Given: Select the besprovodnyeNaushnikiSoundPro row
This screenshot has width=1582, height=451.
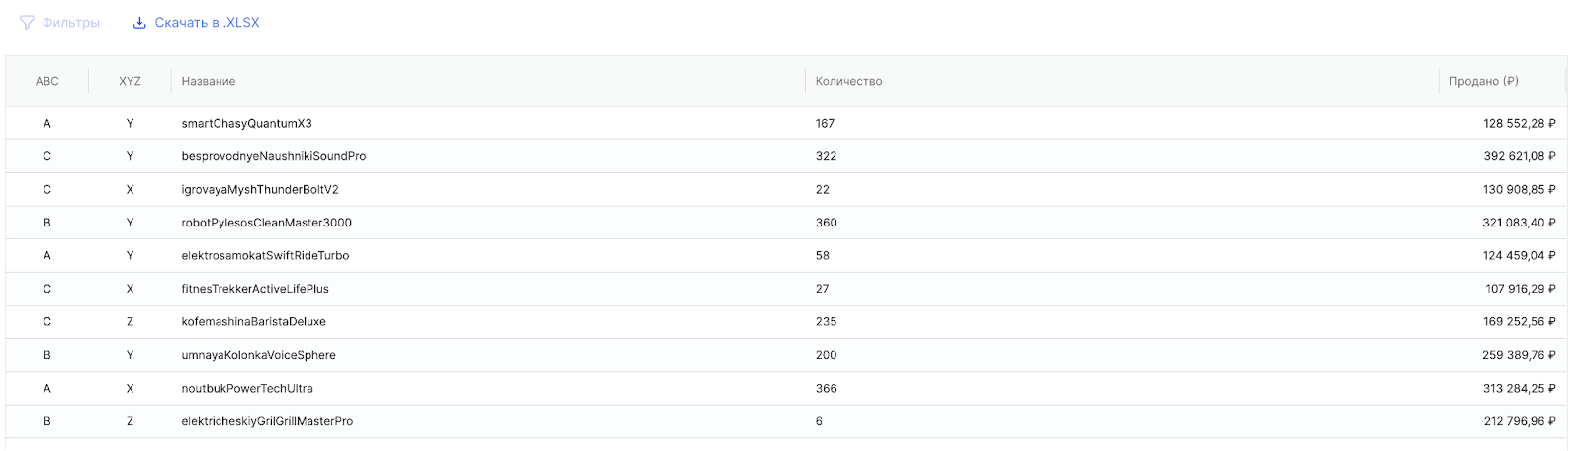Looking at the screenshot, I should click(x=274, y=156).
